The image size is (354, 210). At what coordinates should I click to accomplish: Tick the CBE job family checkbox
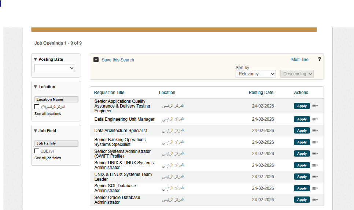[x=37, y=151]
